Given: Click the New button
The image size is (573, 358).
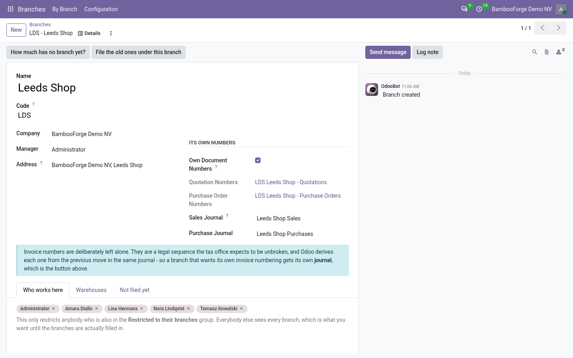Looking at the screenshot, I should pyautogui.click(x=16, y=30).
